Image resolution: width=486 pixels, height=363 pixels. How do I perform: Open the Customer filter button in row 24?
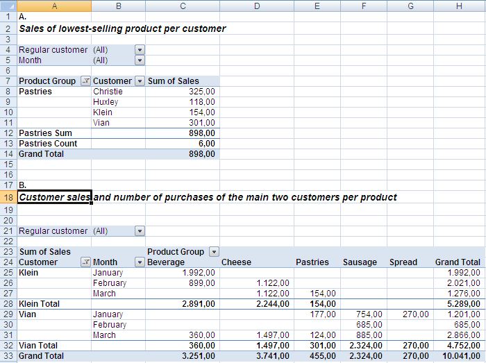point(85,262)
